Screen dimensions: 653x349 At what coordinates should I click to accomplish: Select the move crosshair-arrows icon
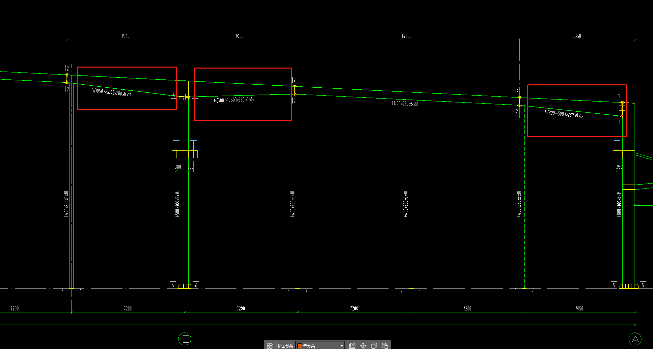pyautogui.click(x=363, y=345)
